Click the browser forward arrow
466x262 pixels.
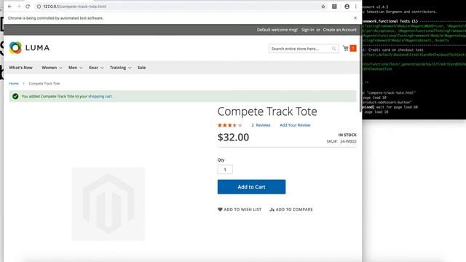18,7
